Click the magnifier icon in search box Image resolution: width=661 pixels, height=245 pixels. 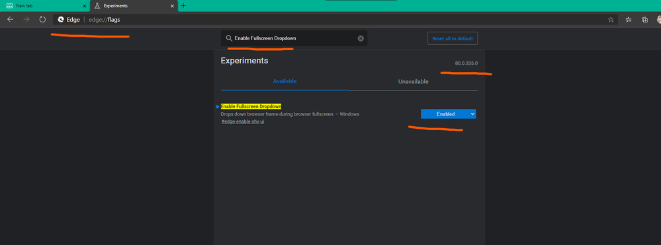(x=229, y=38)
